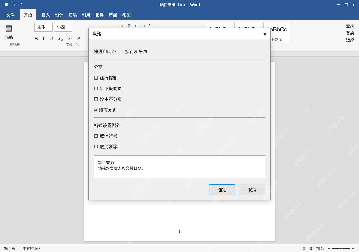Decrease indent using the left-arrow icon
The height and width of the screenshot is (252, 359).
click(136, 26)
